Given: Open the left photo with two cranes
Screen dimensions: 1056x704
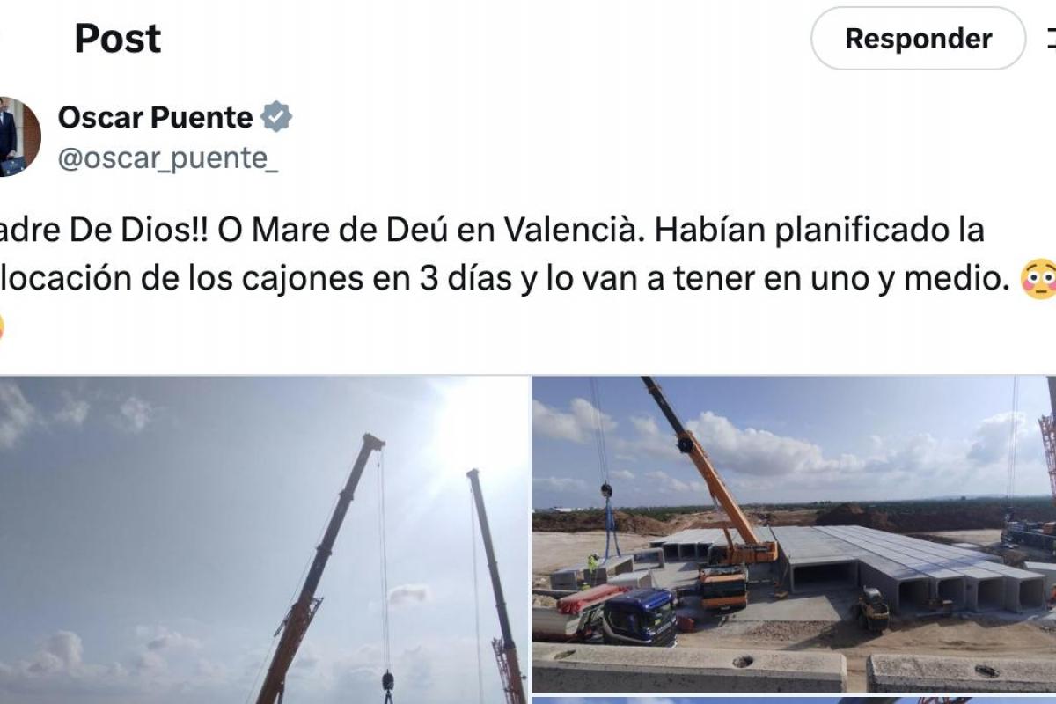Looking at the screenshot, I should point(263,540).
